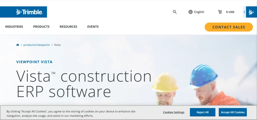Open the English language selector
Viewport: 257px width, 120px height.
(199, 12)
